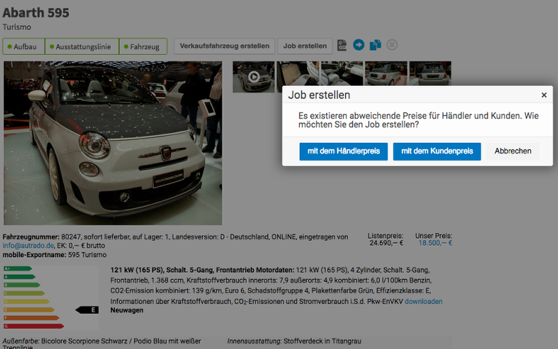The width and height of the screenshot is (558, 349).
Task: Click the 18.500 € Unser Preis link
Action: (435, 243)
